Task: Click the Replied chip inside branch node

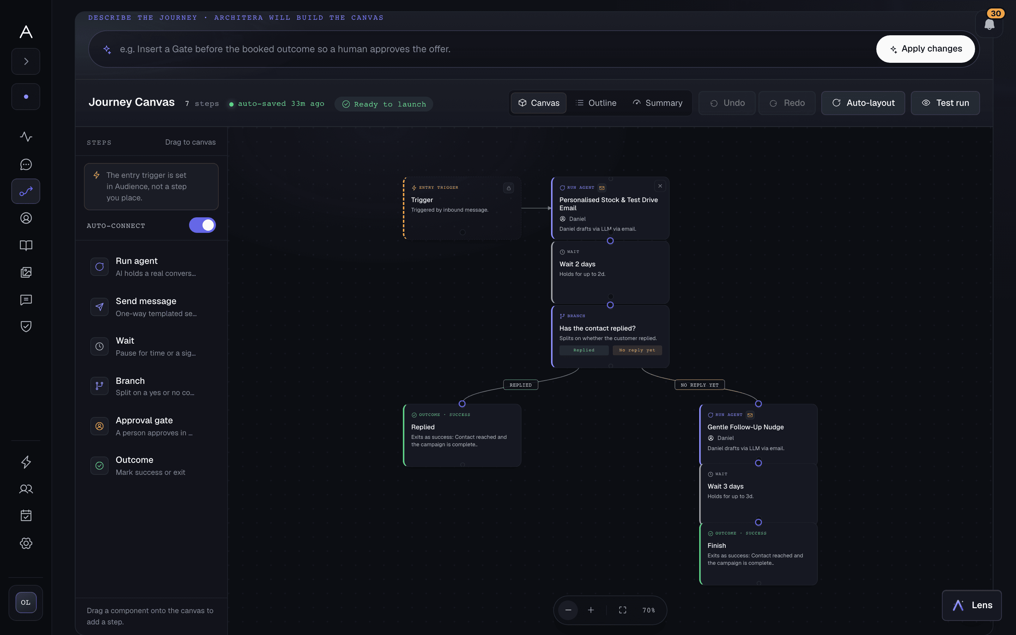Action: tap(583, 350)
